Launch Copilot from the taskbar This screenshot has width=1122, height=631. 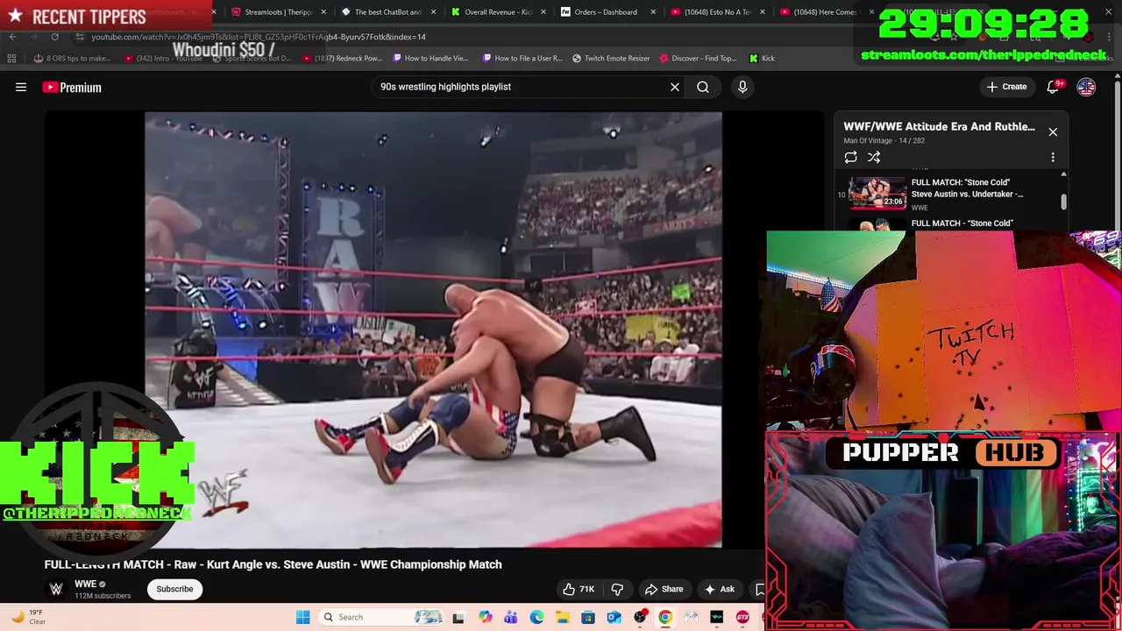tap(485, 617)
